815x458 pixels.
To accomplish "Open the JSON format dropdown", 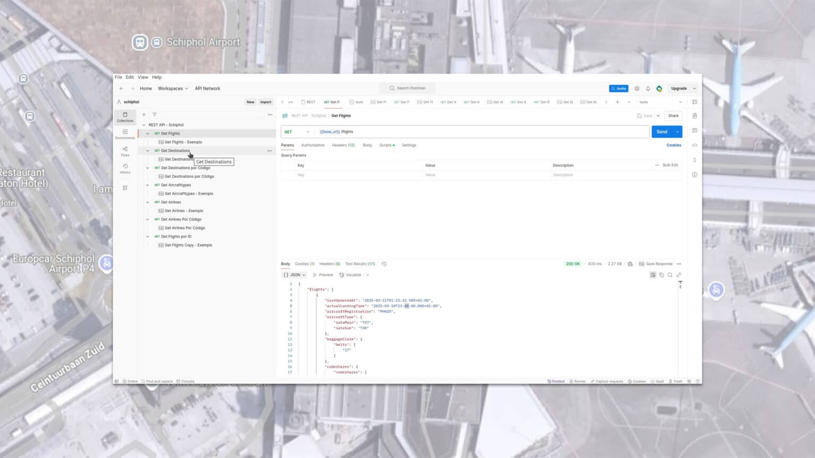I will coord(294,275).
